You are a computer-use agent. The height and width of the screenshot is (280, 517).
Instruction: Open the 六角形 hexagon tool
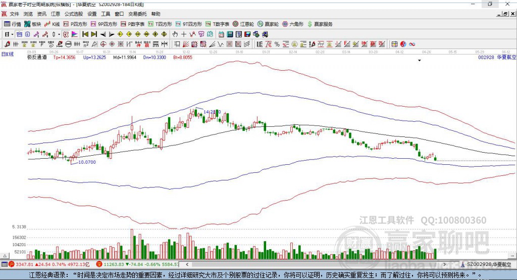click(x=293, y=24)
